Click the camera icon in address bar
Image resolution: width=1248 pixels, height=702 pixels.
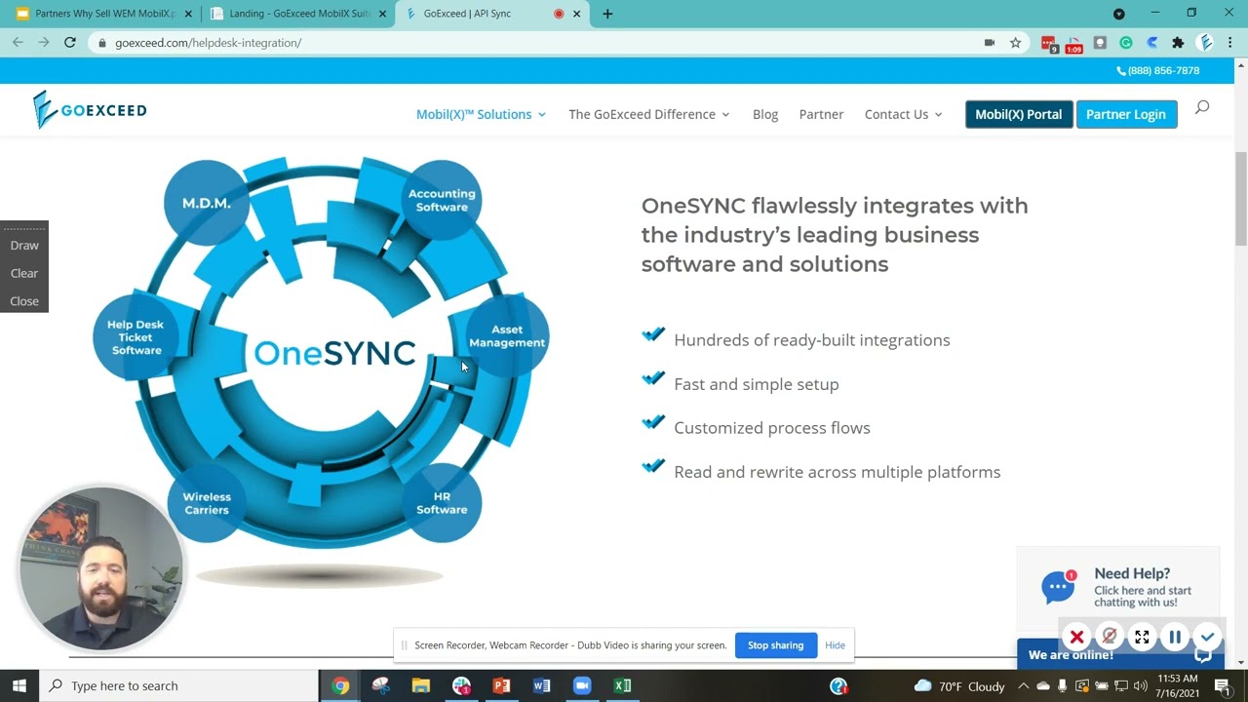pos(990,42)
